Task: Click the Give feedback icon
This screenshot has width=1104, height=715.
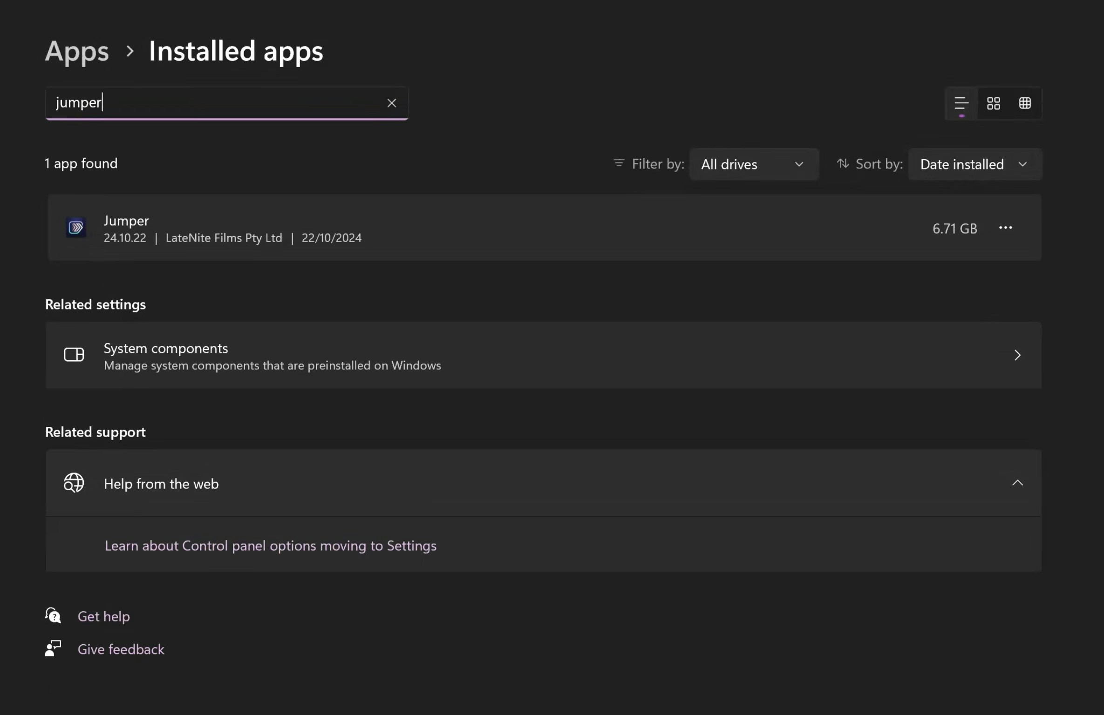Action: [53, 648]
